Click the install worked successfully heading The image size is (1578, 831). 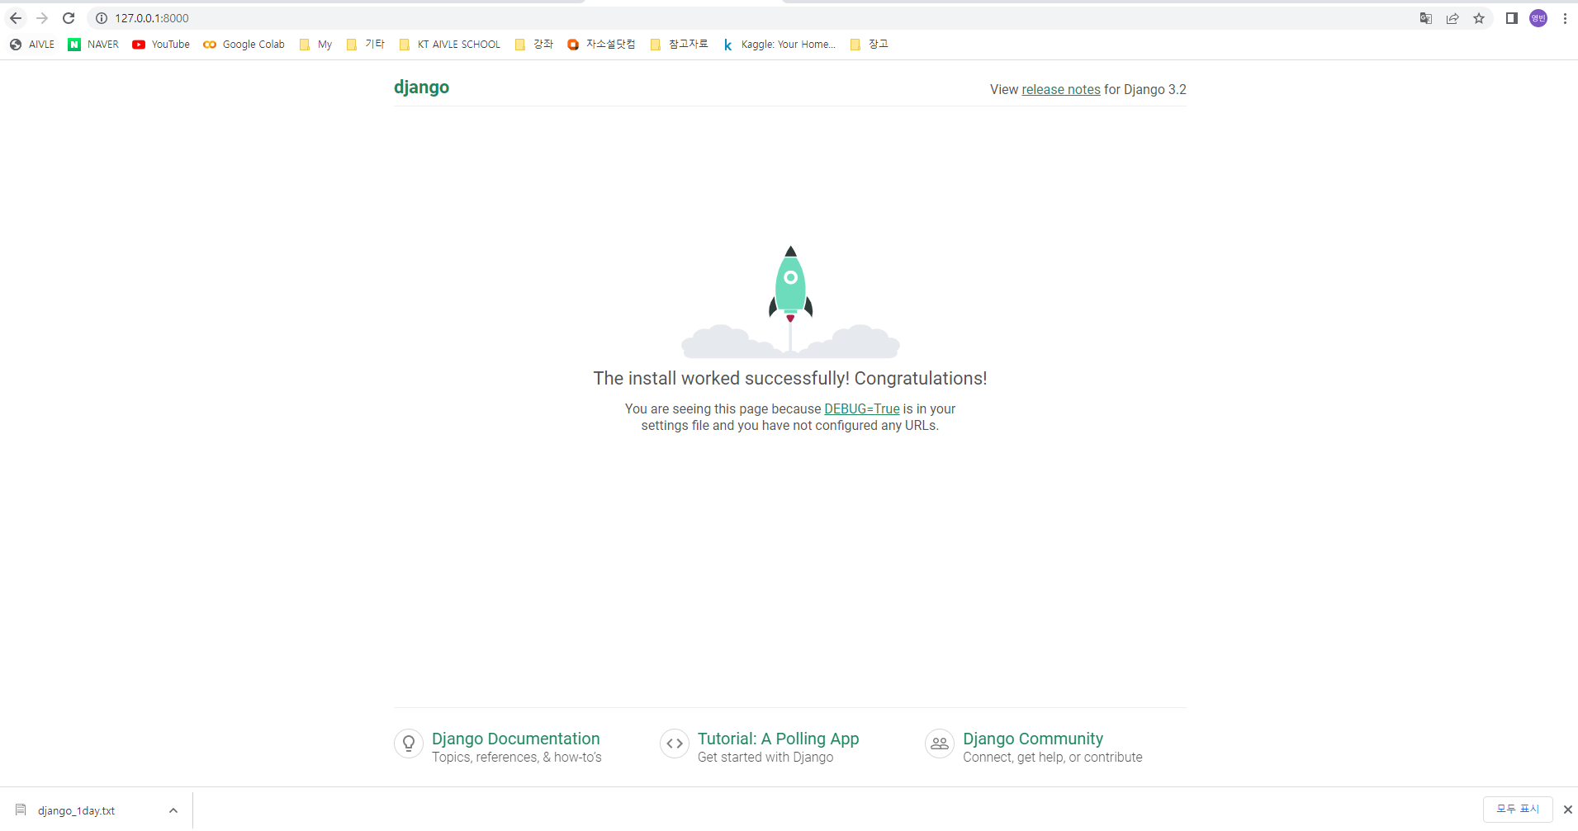click(790, 378)
